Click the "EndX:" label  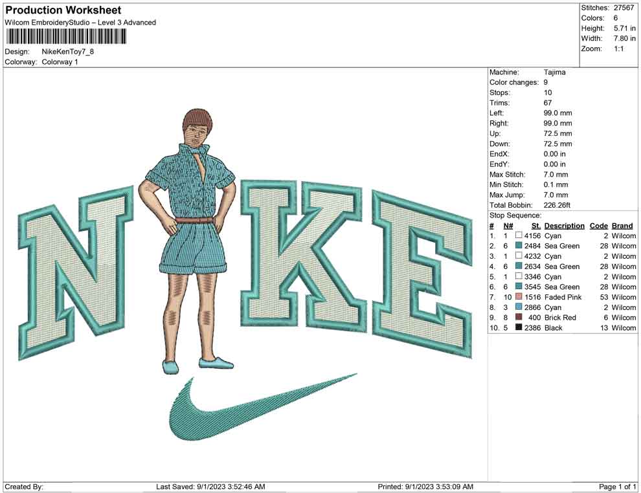pos(500,154)
